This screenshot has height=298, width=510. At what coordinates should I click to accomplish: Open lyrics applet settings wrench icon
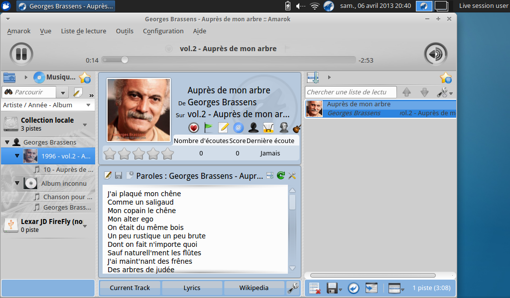(292, 175)
